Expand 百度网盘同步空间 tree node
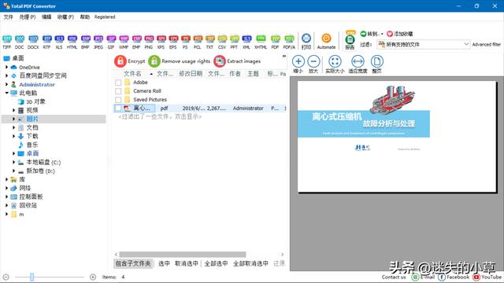 [x=7, y=75]
